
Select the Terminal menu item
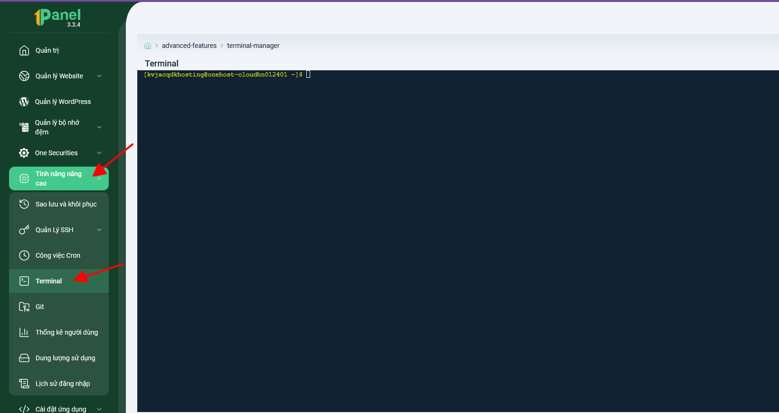[59, 281]
